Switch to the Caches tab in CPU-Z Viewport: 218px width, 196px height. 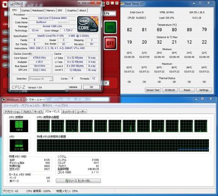(x=25, y=10)
